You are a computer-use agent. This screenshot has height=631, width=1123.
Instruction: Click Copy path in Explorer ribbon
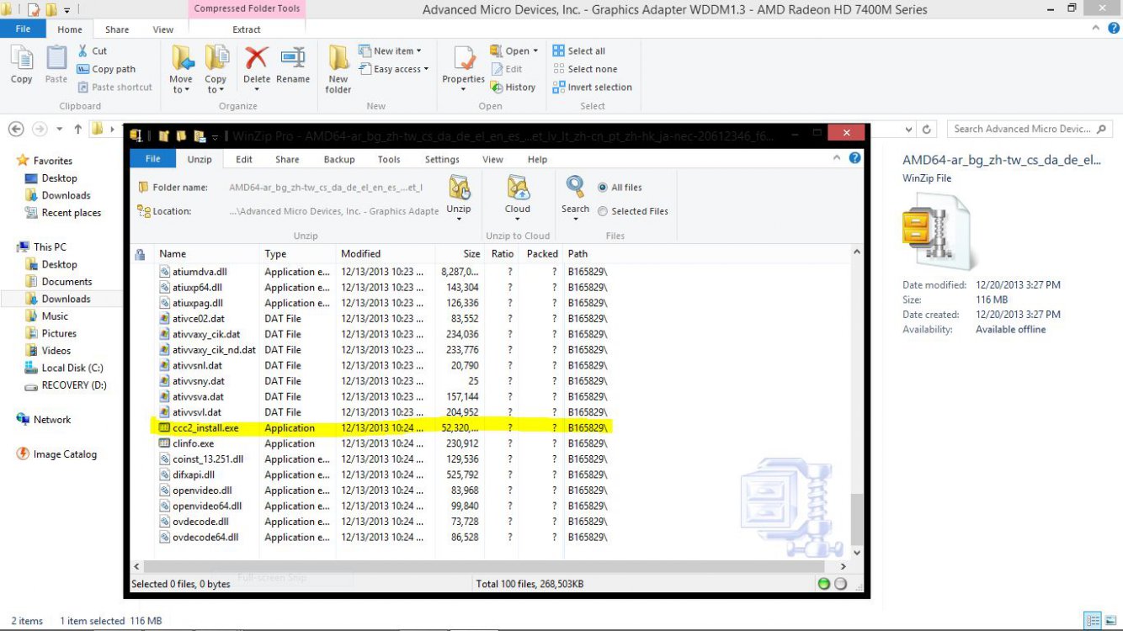coord(106,69)
